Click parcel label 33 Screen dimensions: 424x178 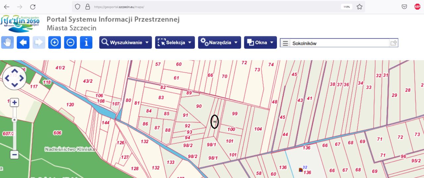click(x=369, y=87)
